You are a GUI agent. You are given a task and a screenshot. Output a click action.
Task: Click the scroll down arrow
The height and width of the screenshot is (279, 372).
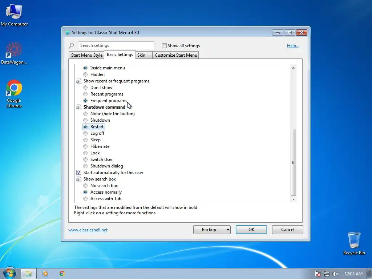[x=294, y=199]
